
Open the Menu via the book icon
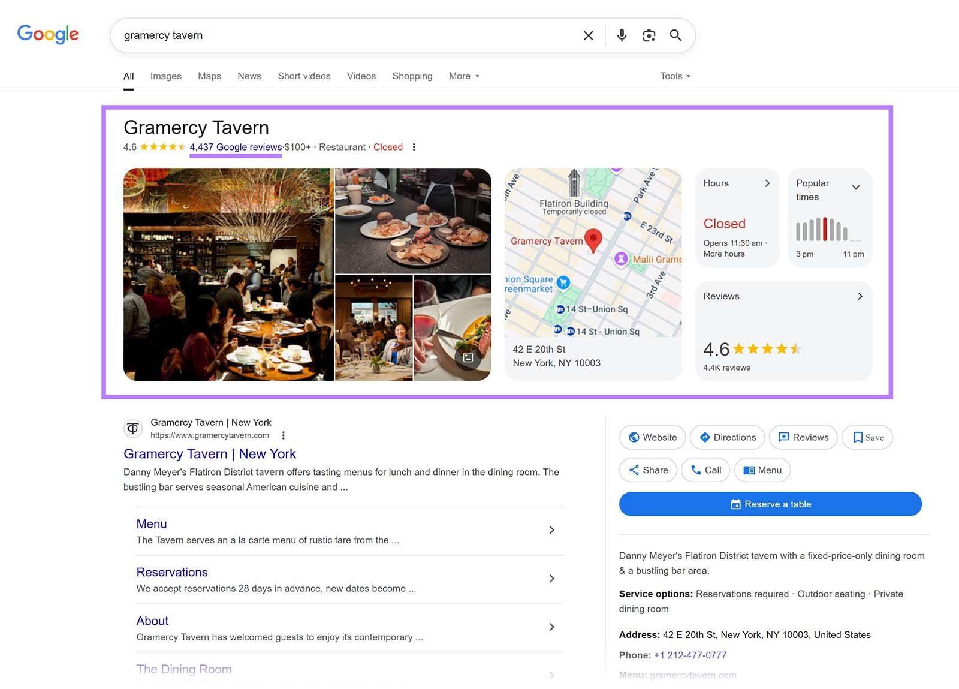point(749,470)
